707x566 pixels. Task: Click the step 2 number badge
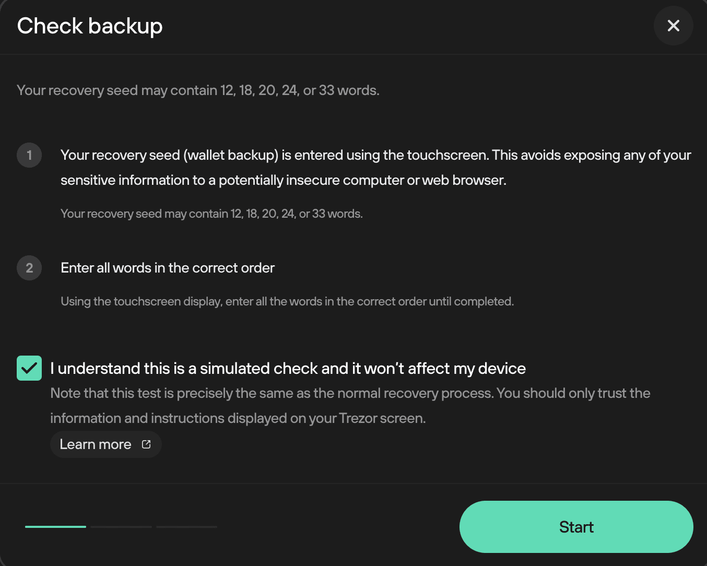pos(29,268)
